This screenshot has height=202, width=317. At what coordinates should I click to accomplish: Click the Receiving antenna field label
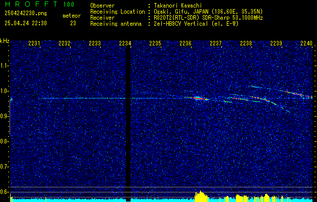(x=116, y=24)
